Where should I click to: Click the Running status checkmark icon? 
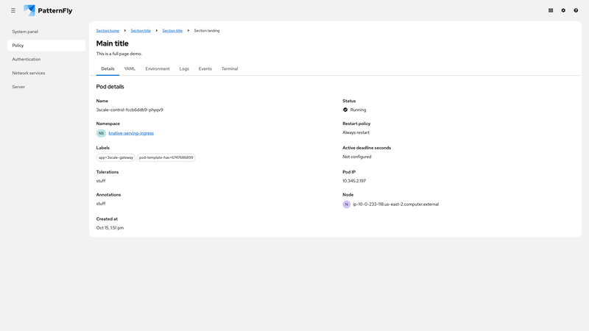click(345, 110)
